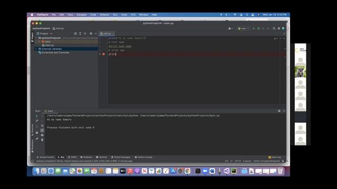This screenshot has height=189, width=337.
Task: Print the Run console output
Action: pyautogui.click(x=42, y=135)
